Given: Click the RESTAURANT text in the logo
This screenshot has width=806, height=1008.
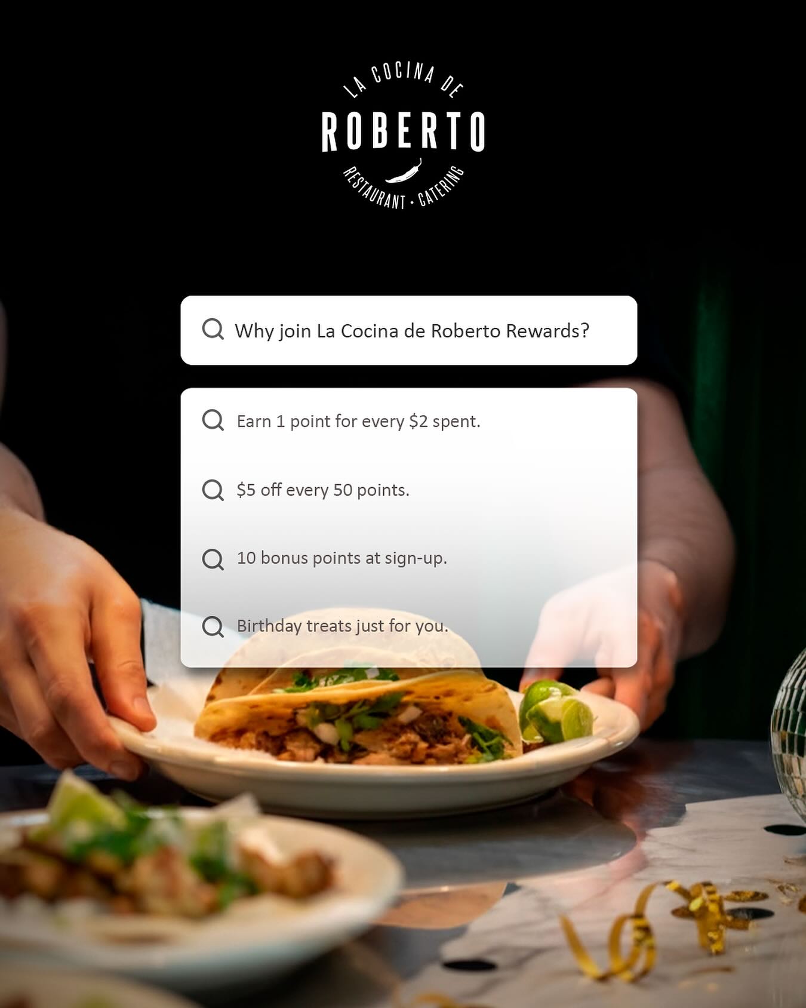Looking at the screenshot, I should [374, 189].
